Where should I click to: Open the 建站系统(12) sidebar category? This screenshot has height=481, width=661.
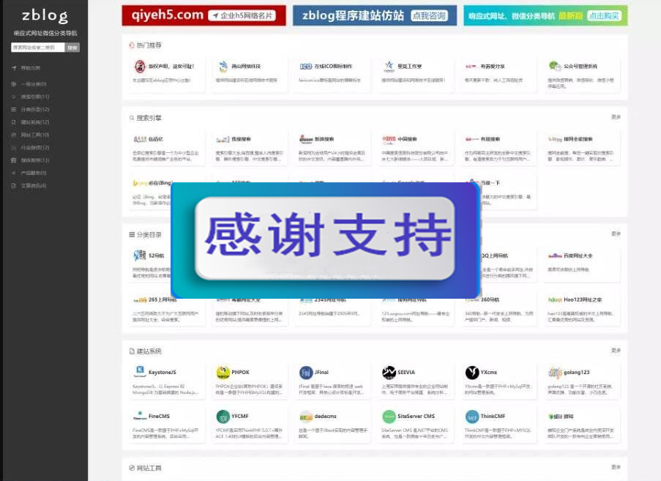click(35, 122)
